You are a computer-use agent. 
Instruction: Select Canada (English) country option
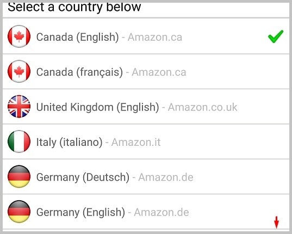(x=146, y=36)
